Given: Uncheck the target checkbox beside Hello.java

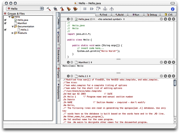Looking at the screenshot, I should coord(5,20).
